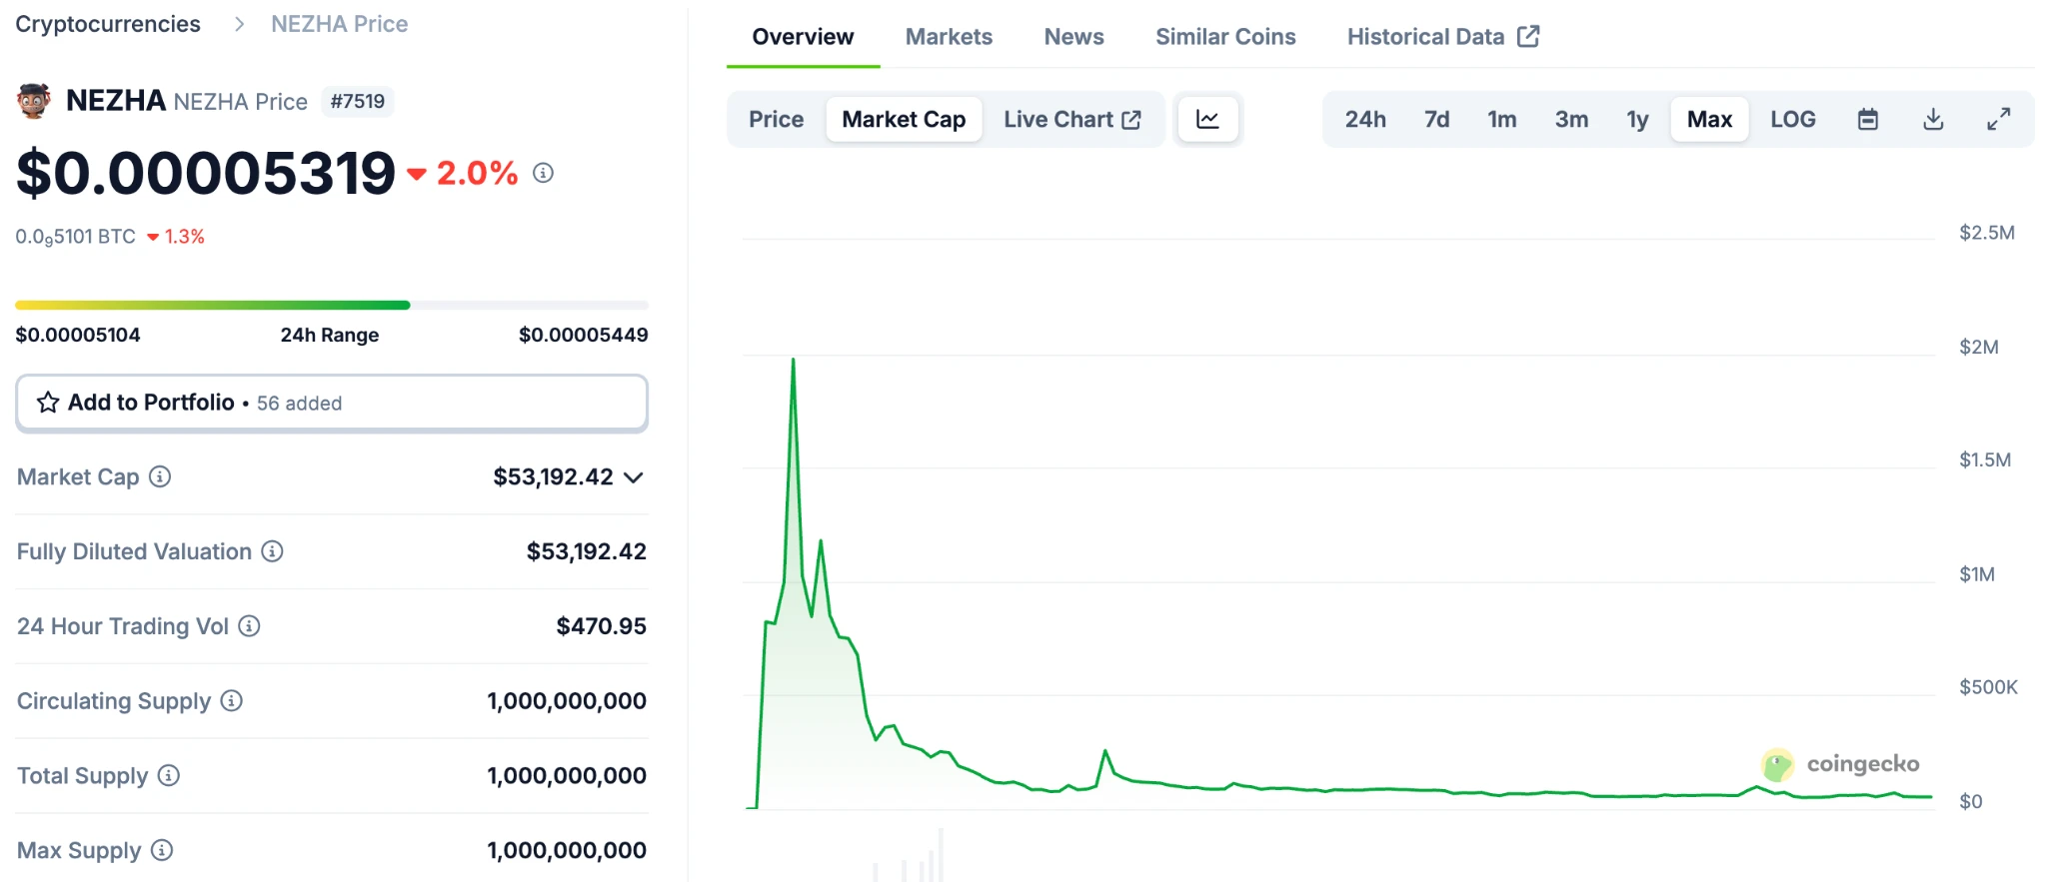Screen dimensions: 2047x882
Task: Click the 24h Range progress bar
Action: tap(331, 305)
